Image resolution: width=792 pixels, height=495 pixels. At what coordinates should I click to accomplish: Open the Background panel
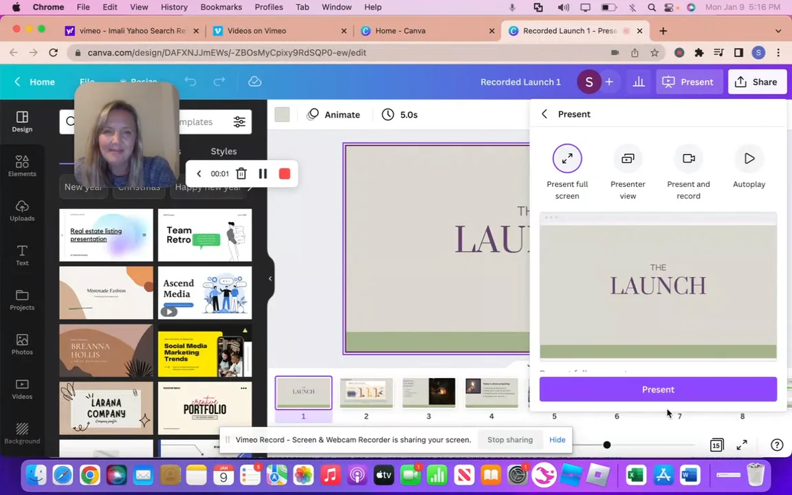coord(22,433)
